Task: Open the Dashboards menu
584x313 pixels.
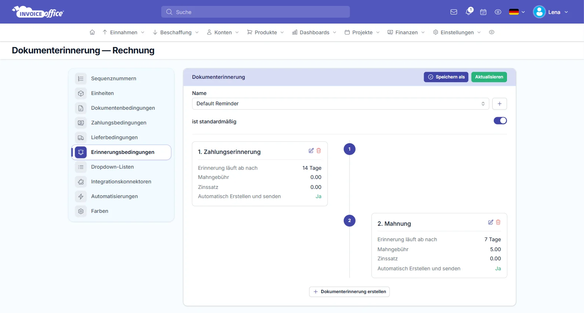Action: point(314,32)
